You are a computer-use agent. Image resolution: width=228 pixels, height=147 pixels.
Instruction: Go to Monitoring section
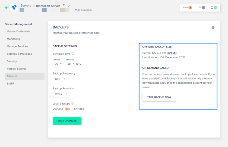tap(13, 39)
